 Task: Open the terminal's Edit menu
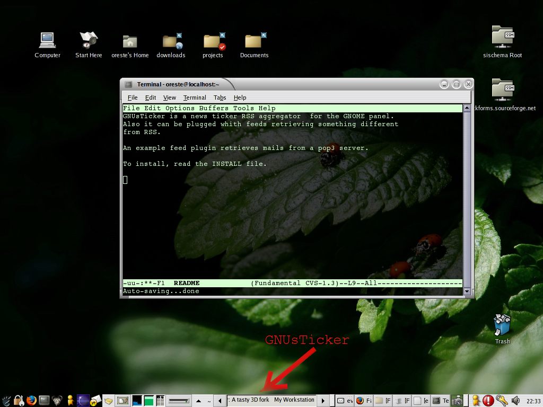[x=151, y=98]
